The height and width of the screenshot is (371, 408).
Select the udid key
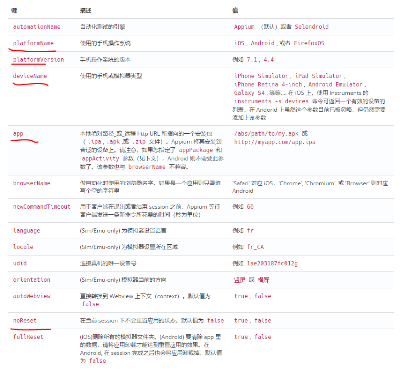[20, 263]
